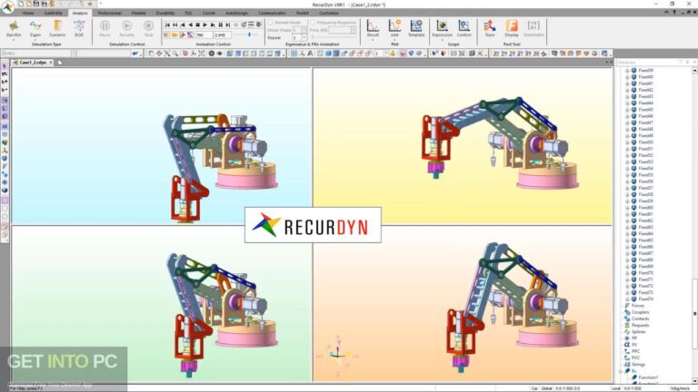The image size is (698, 392).
Task: Expand the Fixed50 tree node
Action: point(627,142)
